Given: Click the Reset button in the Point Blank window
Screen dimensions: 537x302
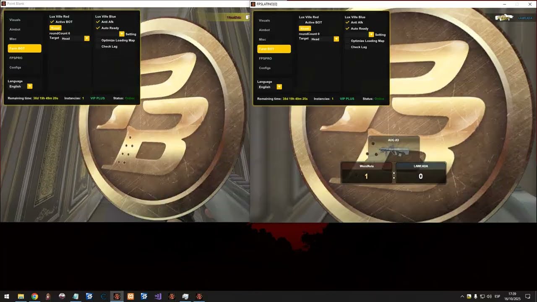Looking at the screenshot, I should pyautogui.click(x=55, y=28).
